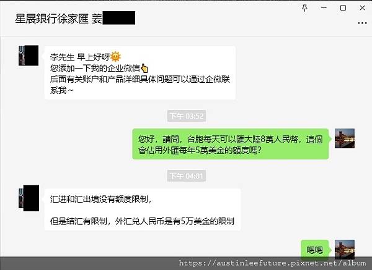Click the sun emoji in the greeting
This screenshot has width=372, height=270.
(115, 57)
